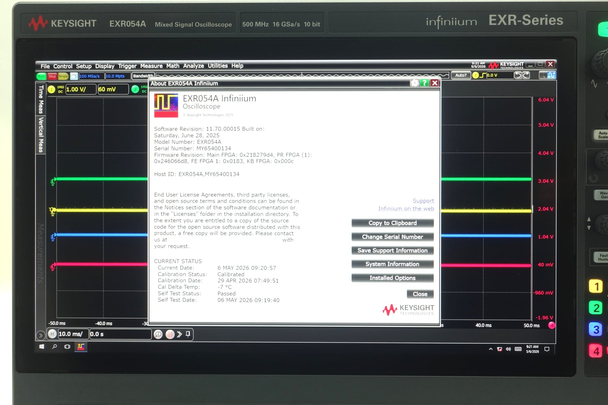Click the rising edge trigger slope icon

(483, 75)
